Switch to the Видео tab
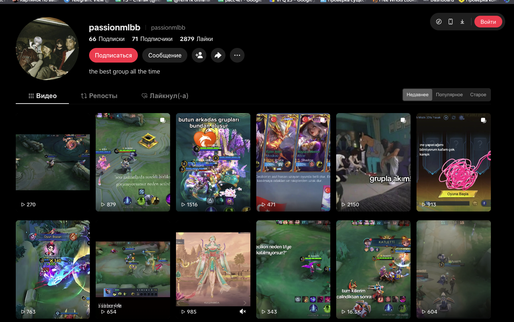The height and width of the screenshot is (322, 514). point(43,96)
